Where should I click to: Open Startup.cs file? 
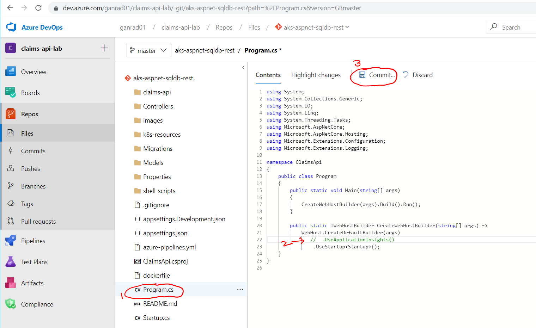pyautogui.click(x=156, y=318)
